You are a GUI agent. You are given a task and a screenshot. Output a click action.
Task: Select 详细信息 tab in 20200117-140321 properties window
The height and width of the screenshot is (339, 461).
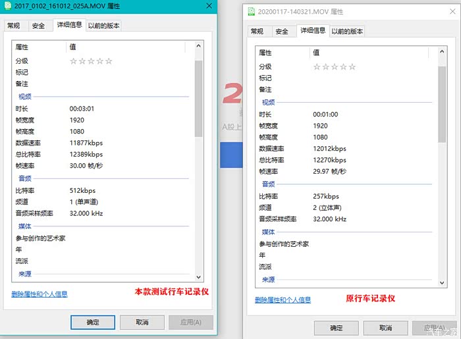pos(313,31)
